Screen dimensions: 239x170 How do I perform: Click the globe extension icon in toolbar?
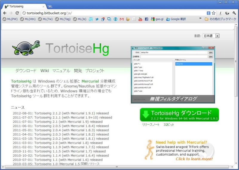click(227, 13)
